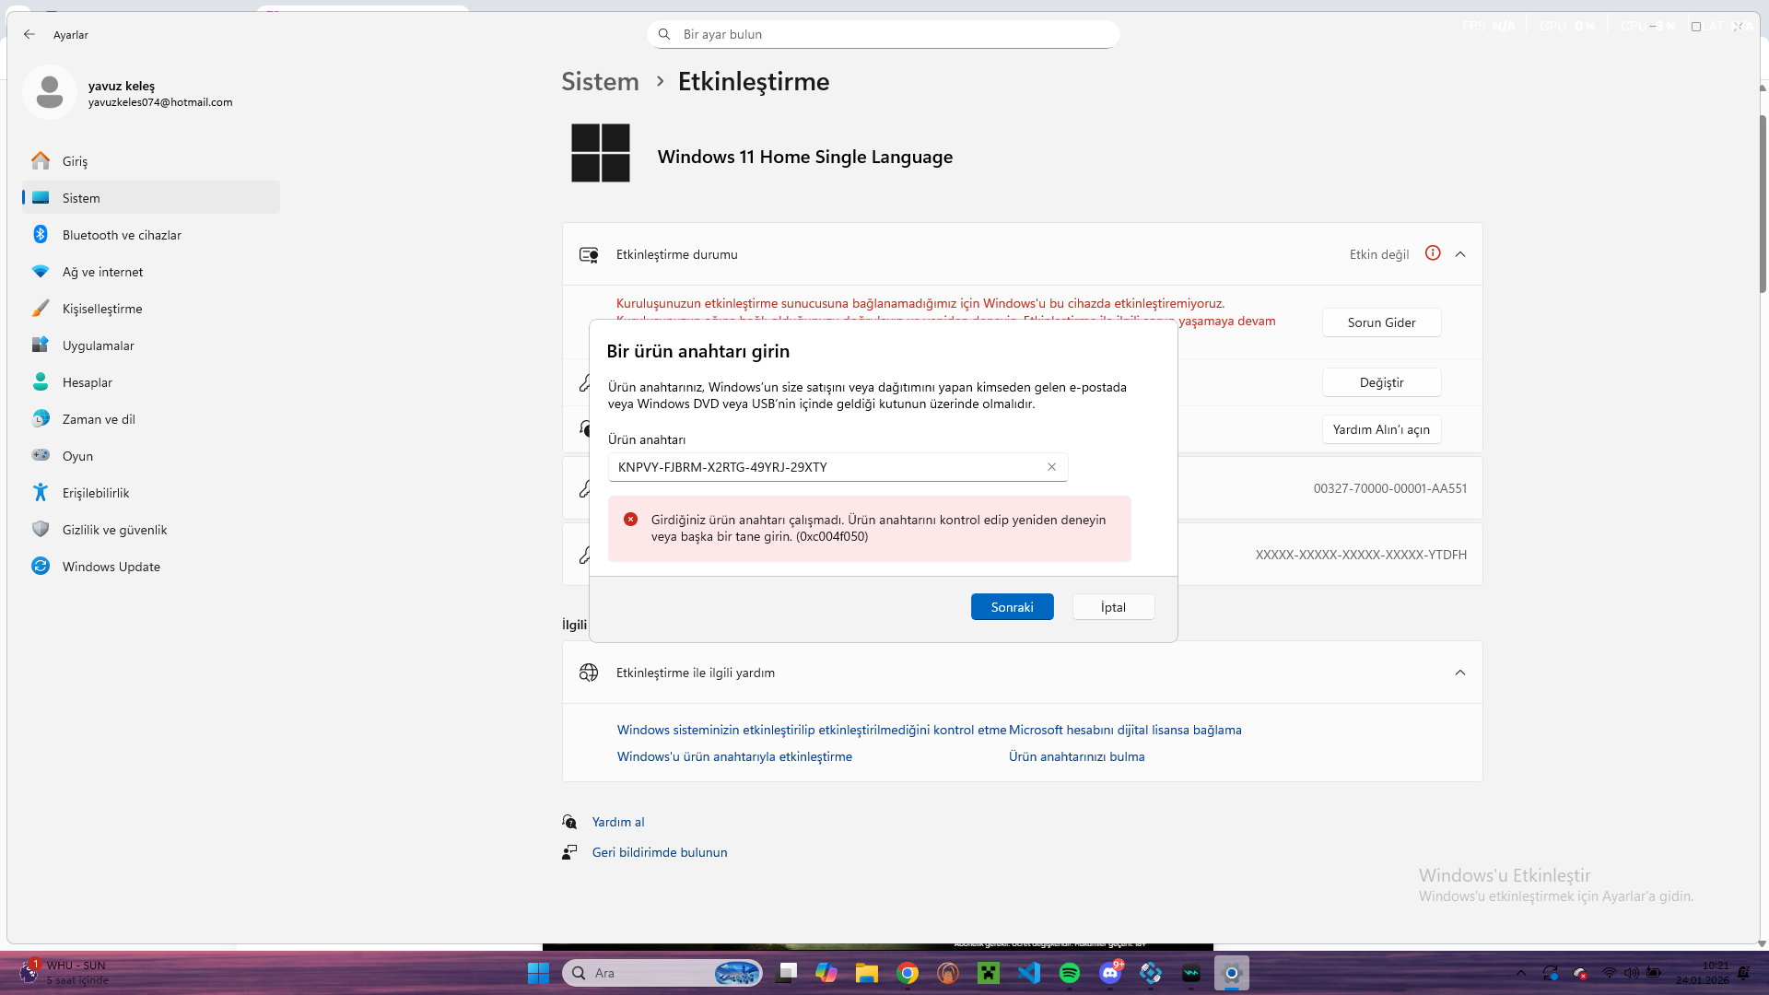Switch to Google Chrome on the taskbar

(908, 973)
